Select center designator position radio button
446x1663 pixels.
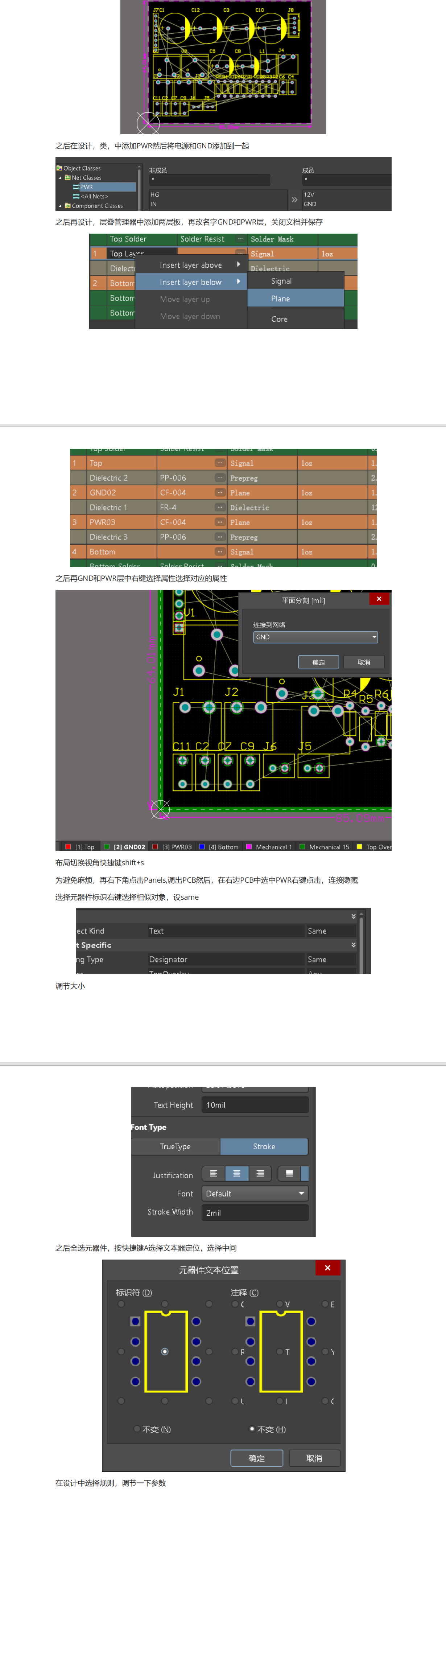tap(165, 1352)
